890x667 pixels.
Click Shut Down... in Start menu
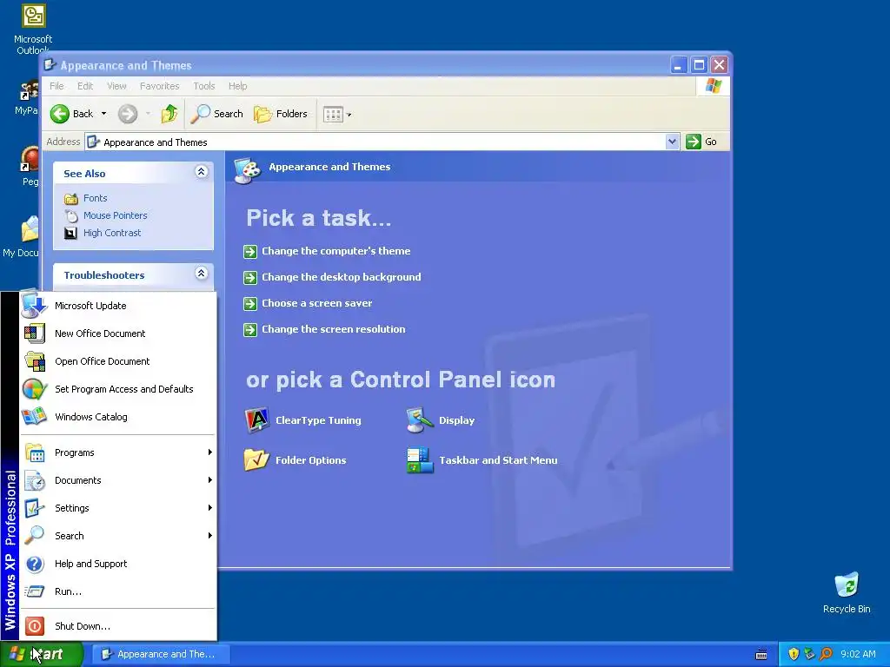click(x=118, y=626)
